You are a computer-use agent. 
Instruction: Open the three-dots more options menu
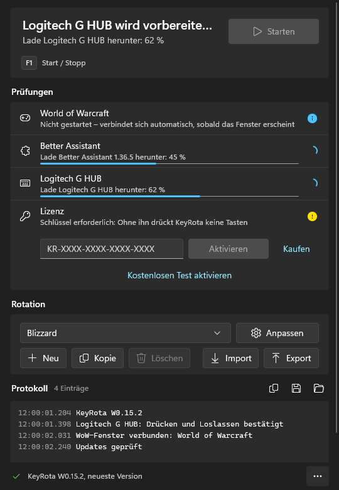click(x=318, y=476)
